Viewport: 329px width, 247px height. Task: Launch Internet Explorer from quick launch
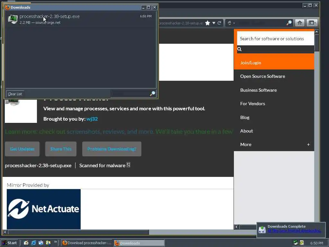click(x=33, y=243)
